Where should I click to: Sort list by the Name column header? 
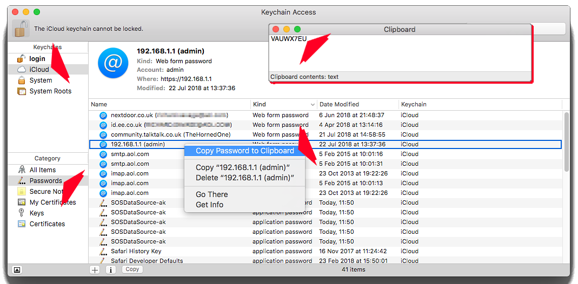pyautogui.click(x=99, y=104)
